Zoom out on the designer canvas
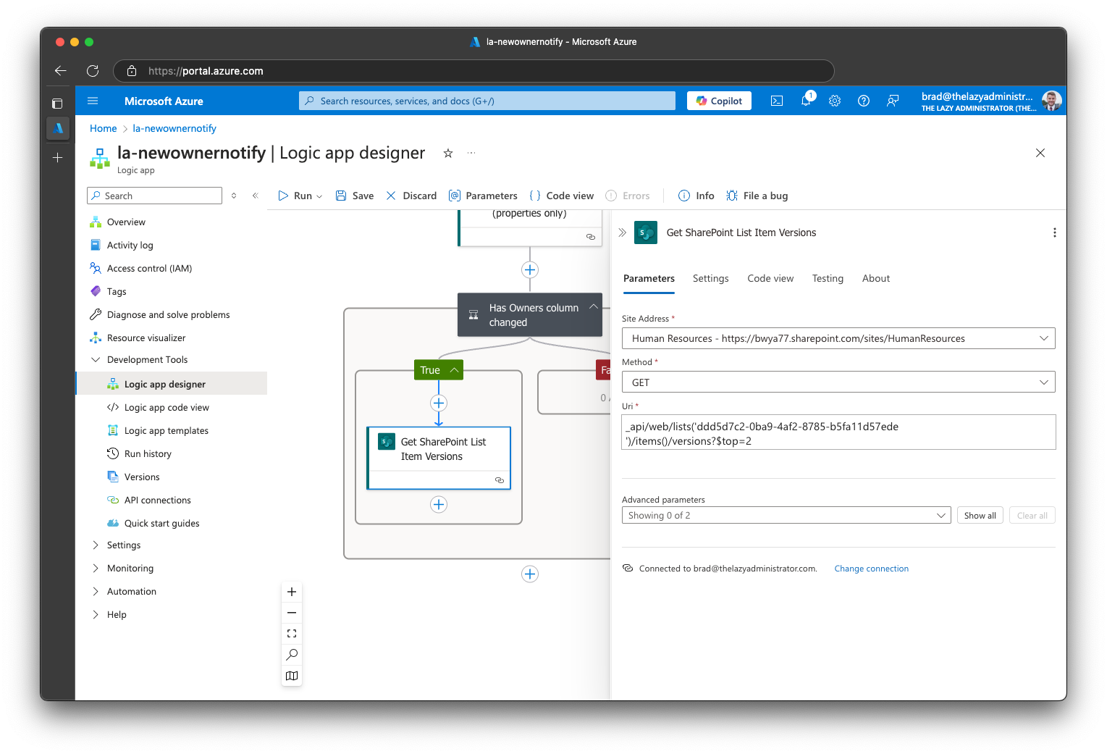The width and height of the screenshot is (1107, 754). (x=292, y=613)
